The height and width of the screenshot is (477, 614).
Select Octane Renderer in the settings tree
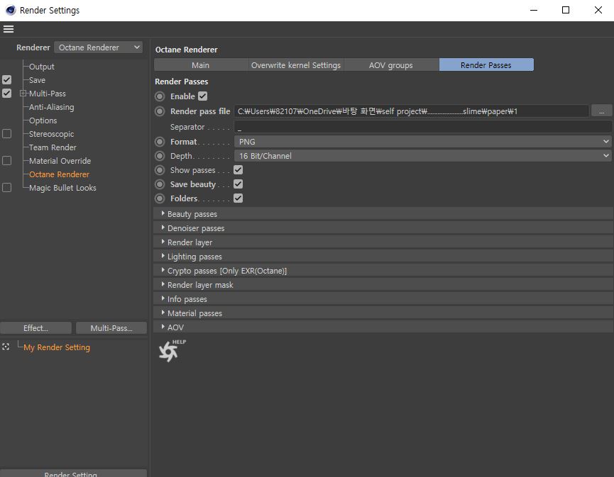(x=59, y=174)
